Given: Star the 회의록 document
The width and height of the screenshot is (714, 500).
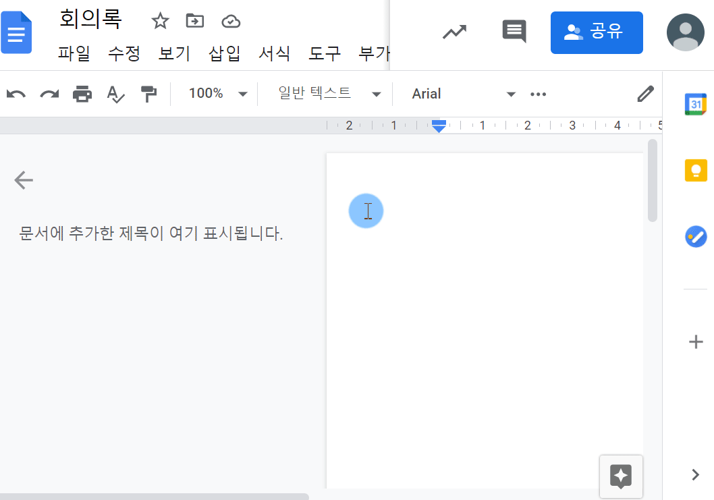Looking at the screenshot, I should pyautogui.click(x=161, y=21).
